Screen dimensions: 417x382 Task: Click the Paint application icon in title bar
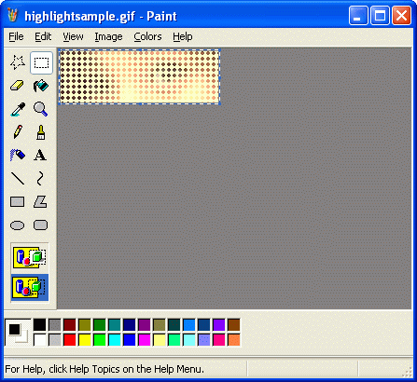[13, 16]
